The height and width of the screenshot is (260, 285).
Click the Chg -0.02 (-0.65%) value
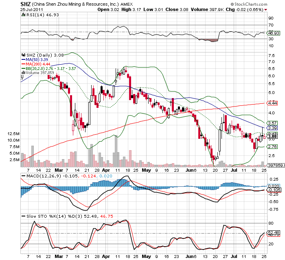tap(244, 9)
